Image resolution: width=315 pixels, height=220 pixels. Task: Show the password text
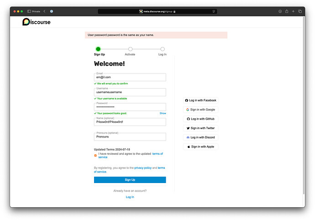tap(163, 113)
